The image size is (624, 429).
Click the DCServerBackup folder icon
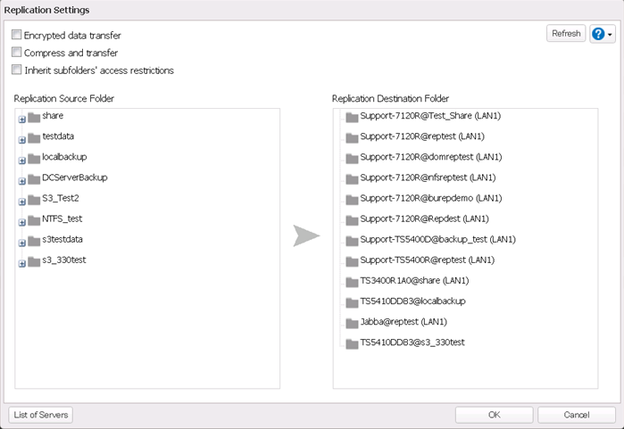point(34,178)
